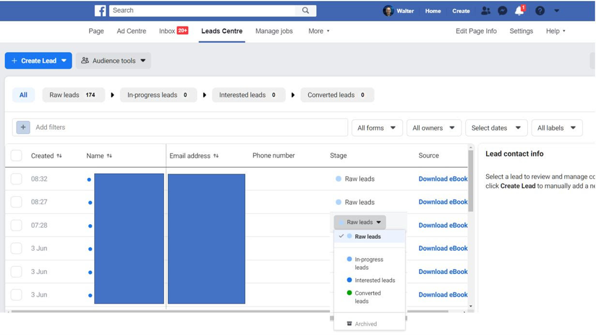Open the Select dates dropdown
596x335 pixels.
coord(496,128)
